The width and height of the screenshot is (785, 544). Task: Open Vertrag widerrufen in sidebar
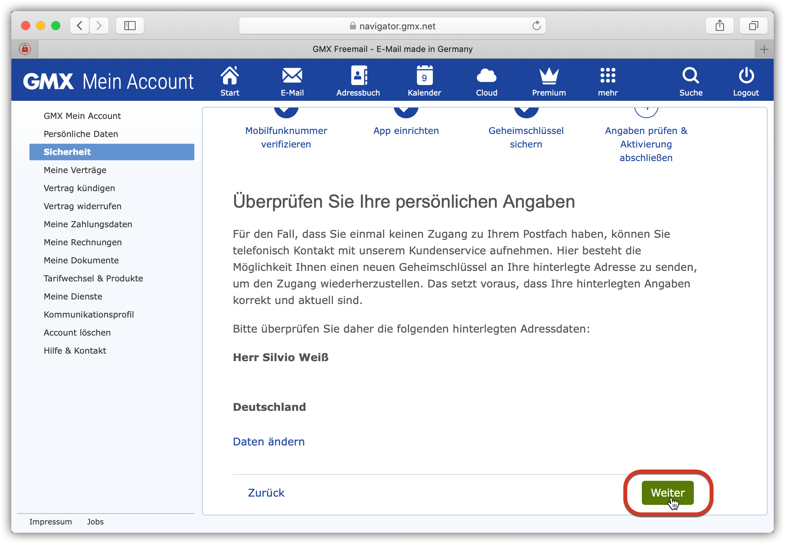pos(82,206)
